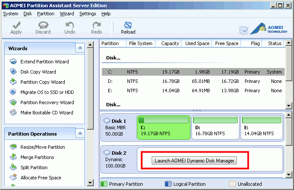Click the AOMEI Technology logo
Viewport: 294px width, 190px height.
[269, 28]
